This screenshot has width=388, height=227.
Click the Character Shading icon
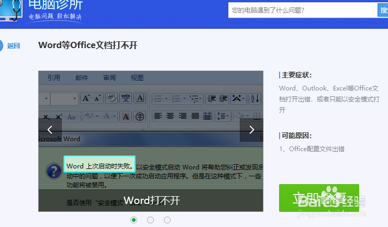(126, 117)
